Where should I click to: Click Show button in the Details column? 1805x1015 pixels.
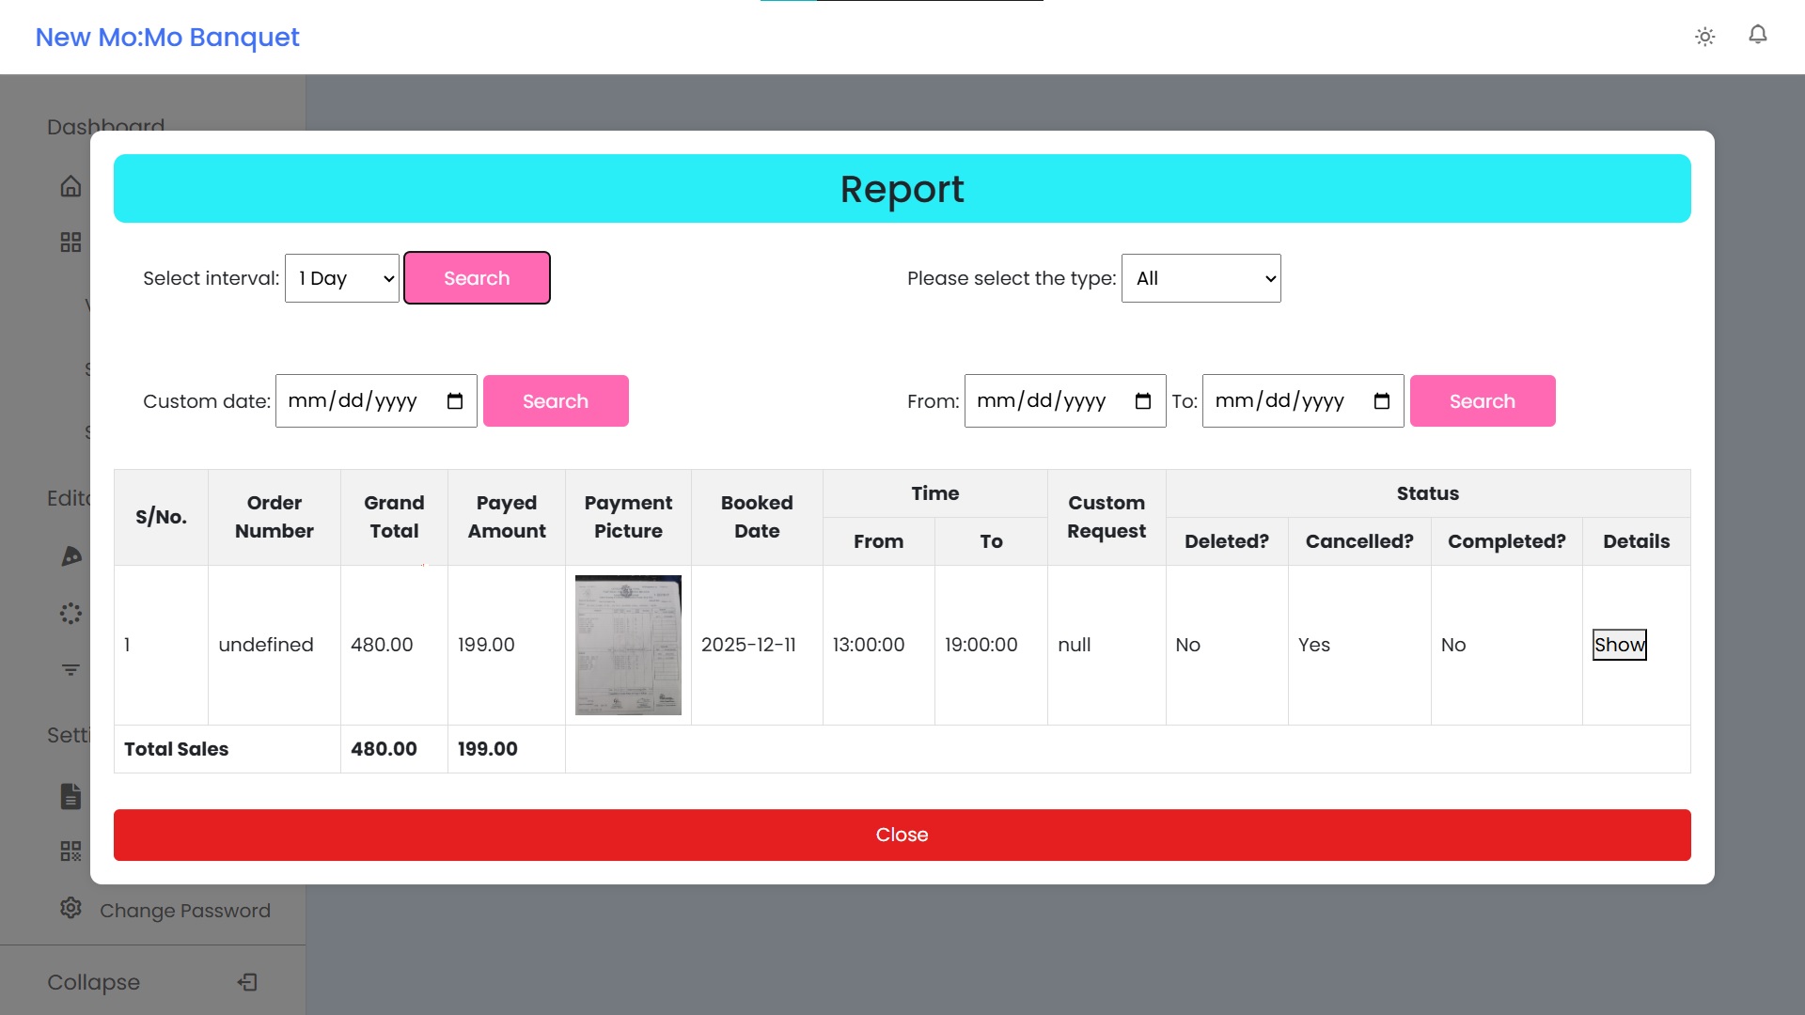click(1619, 645)
